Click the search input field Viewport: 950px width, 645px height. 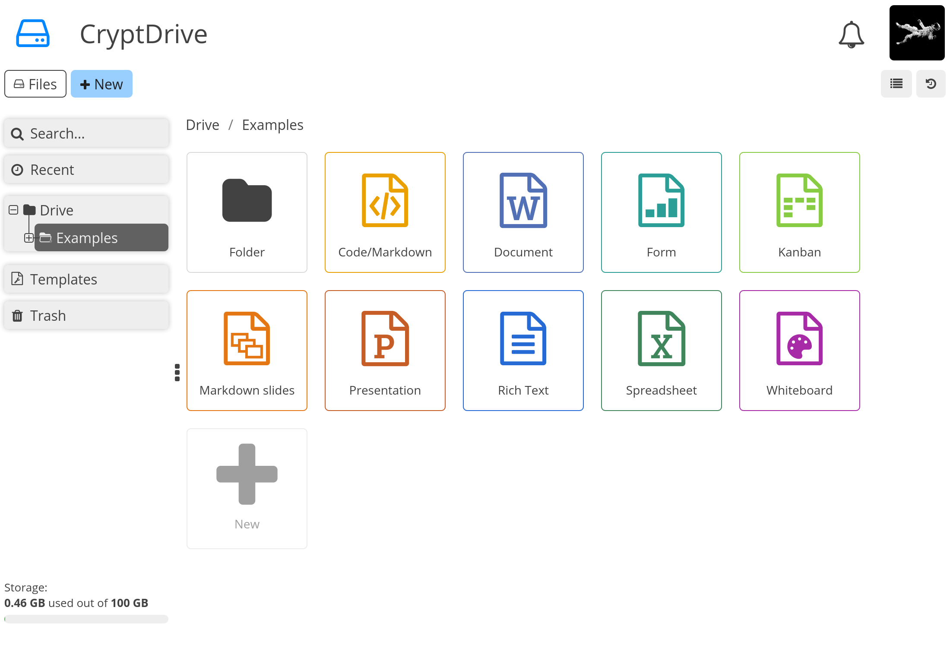(86, 133)
